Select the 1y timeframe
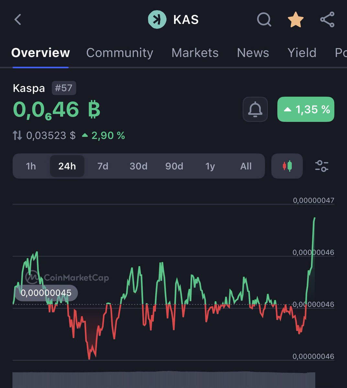347x388 pixels. (210, 166)
